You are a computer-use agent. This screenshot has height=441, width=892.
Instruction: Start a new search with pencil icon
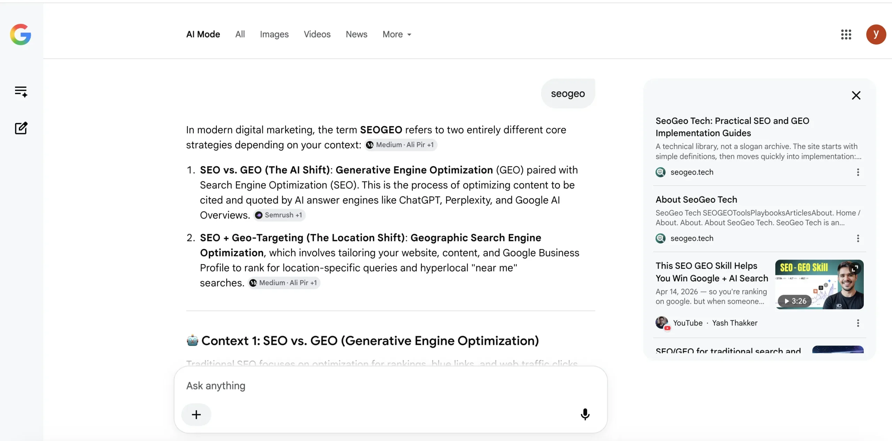(21, 128)
